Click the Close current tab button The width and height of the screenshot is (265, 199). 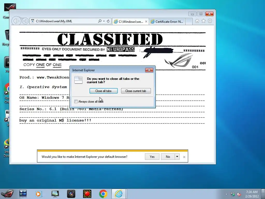click(x=136, y=91)
